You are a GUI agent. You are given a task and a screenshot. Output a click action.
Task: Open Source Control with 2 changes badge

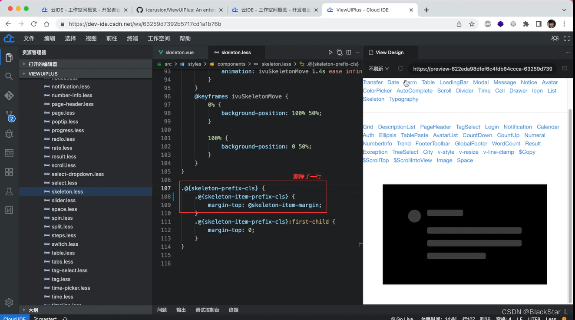pos(9,115)
